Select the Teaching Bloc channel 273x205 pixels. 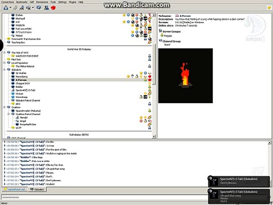pos(18,42)
